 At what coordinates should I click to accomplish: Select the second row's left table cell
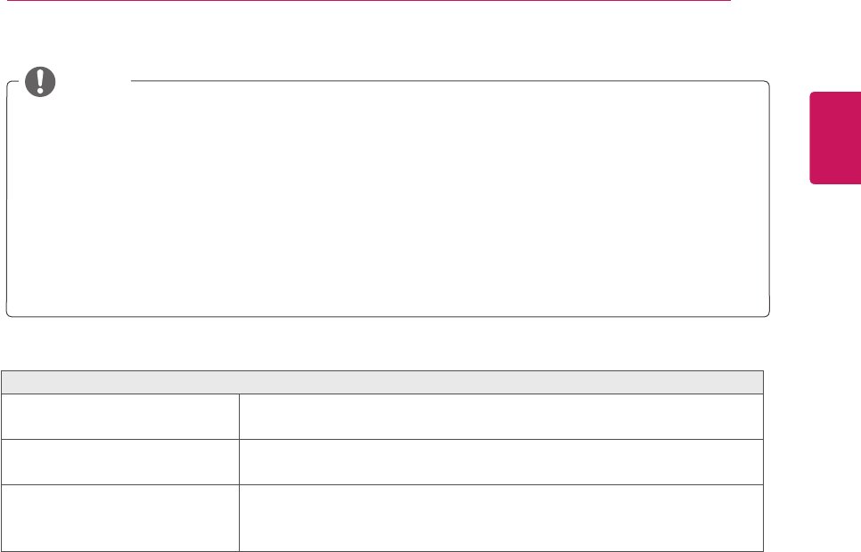coord(120,461)
